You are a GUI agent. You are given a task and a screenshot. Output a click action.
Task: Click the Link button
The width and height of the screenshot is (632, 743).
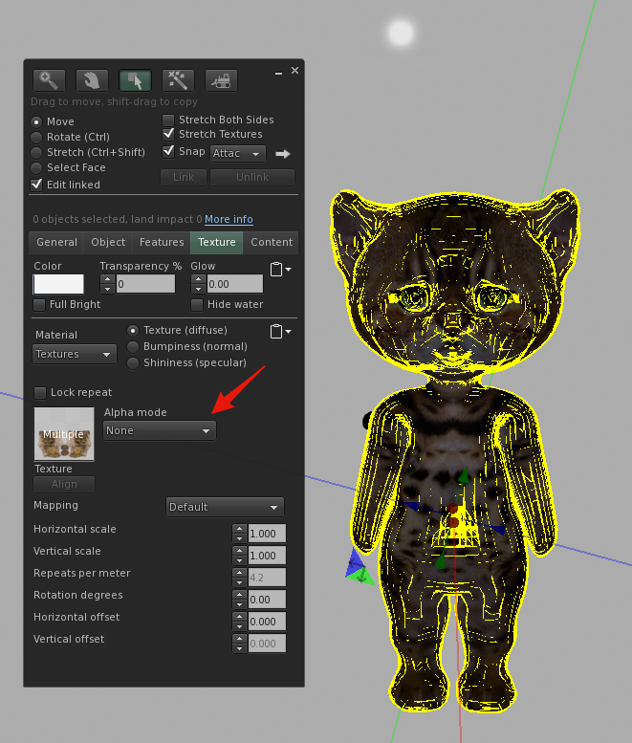(184, 177)
